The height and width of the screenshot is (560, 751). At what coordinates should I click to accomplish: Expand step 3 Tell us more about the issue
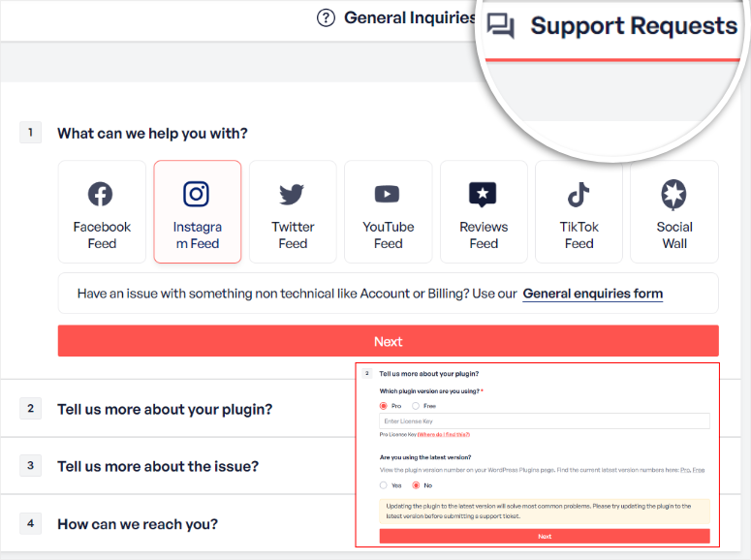(x=158, y=466)
